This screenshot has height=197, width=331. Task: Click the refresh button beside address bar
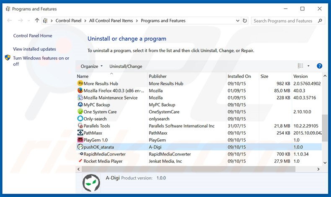(x=245, y=20)
